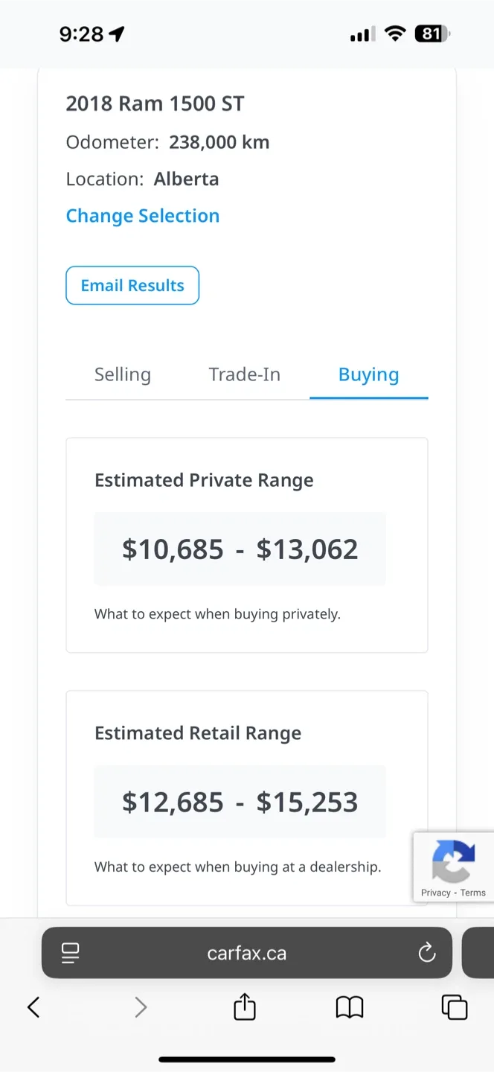Click the Change Selection link
Viewport: 494px width, 1072px height.
coord(143,216)
